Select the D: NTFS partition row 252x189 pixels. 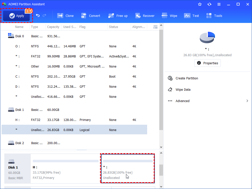pyautogui.click(x=74, y=87)
